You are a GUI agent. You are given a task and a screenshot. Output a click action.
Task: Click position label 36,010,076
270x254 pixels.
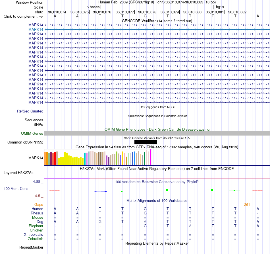[102, 12]
